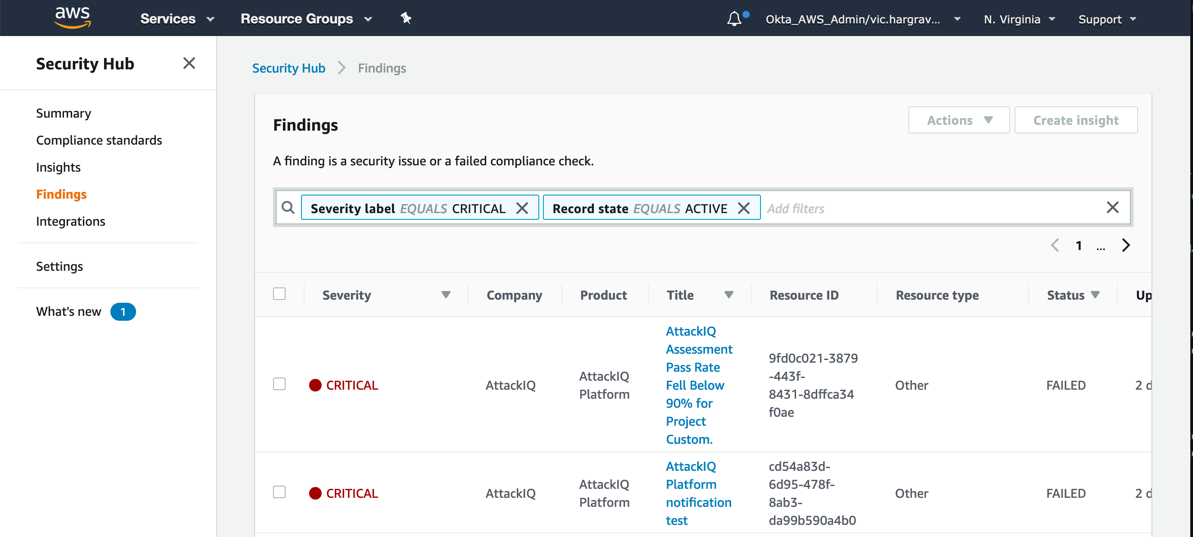Click the Create insight button
Image resolution: width=1193 pixels, height=537 pixels.
pyautogui.click(x=1075, y=120)
